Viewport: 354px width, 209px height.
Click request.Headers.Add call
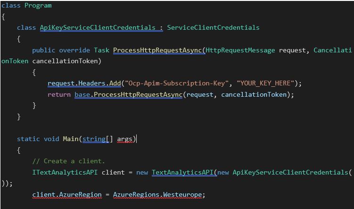click(x=84, y=84)
